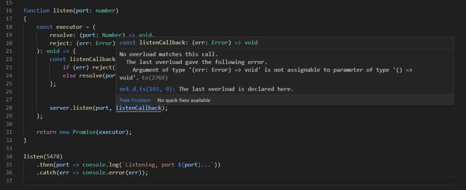Click 'executor' inside new Promise(...) on line 31

tap(112, 132)
